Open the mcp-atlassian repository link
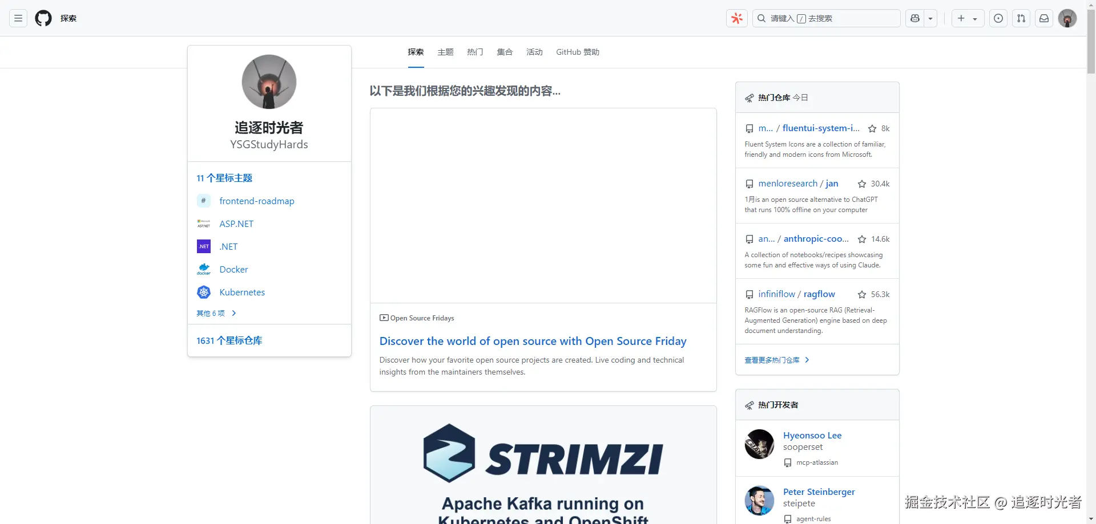 pyautogui.click(x=817, y=462)
